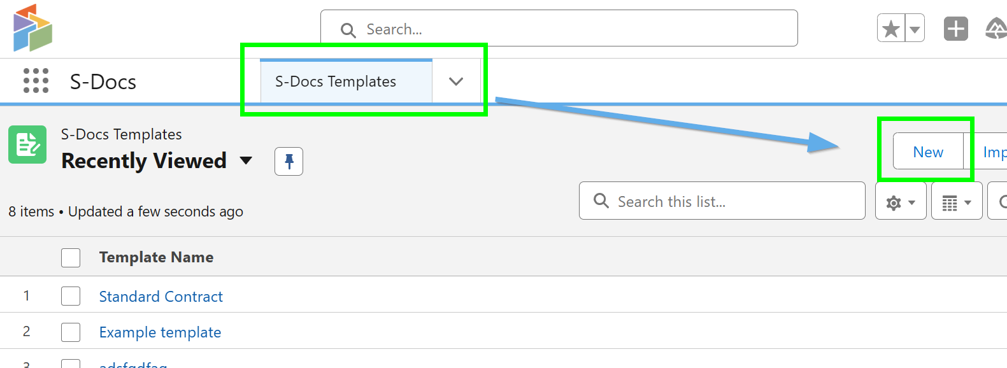Check the Example template row checkbox
This screenshot has height=368, width=1007.
coord(71,332)
